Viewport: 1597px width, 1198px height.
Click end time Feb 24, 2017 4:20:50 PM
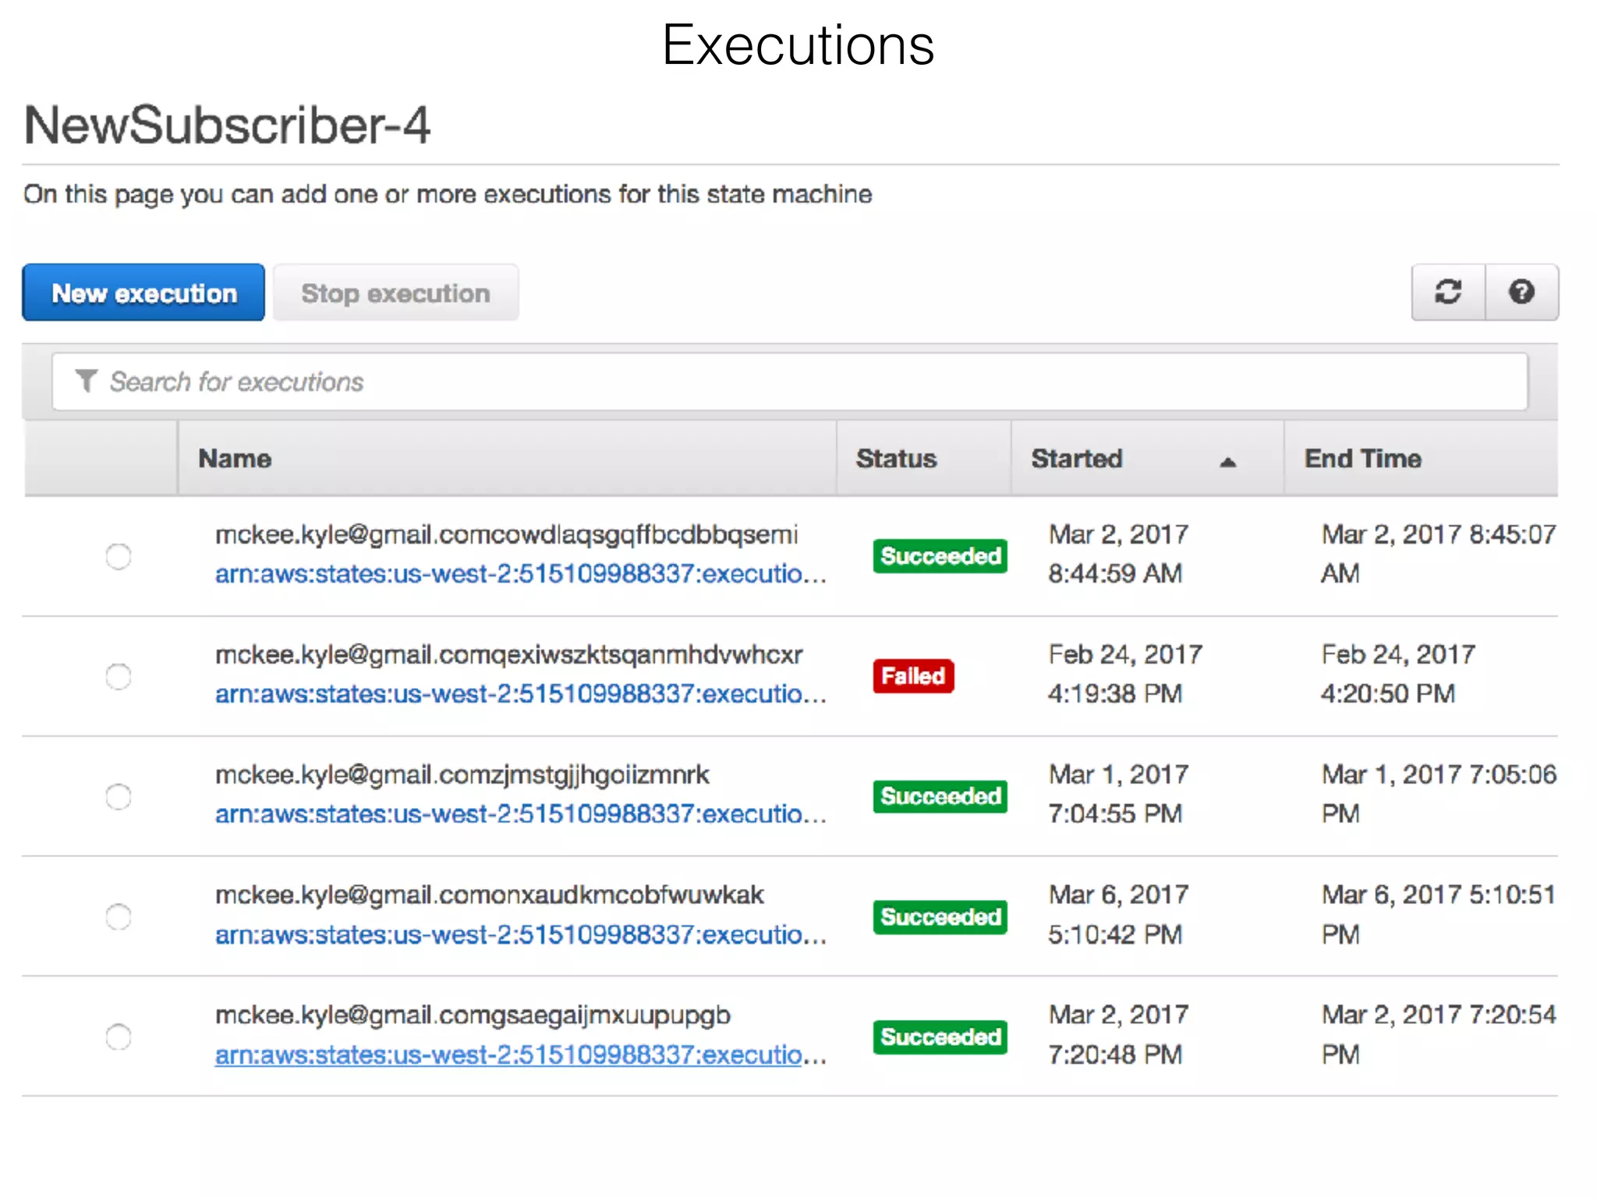1398,674
